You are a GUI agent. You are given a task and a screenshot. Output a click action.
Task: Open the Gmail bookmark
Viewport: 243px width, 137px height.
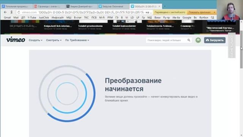[x=7, y=18]
